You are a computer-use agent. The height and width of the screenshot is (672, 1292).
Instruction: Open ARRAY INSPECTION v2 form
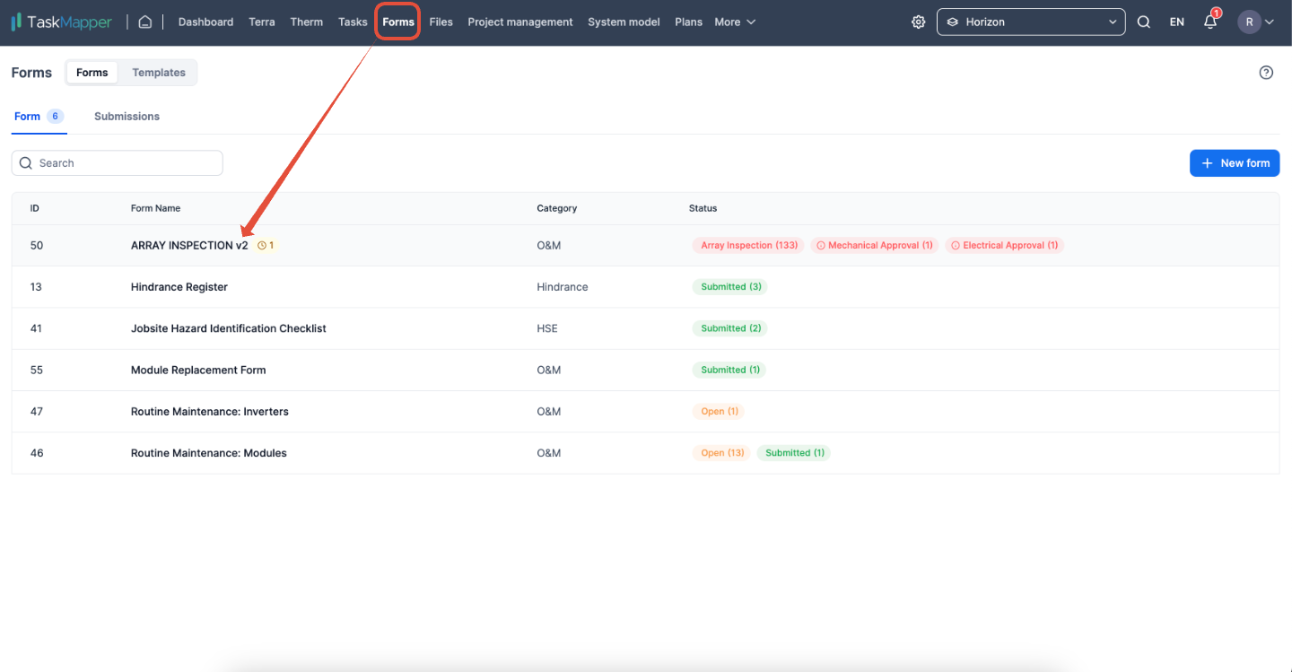click(189, 245)
